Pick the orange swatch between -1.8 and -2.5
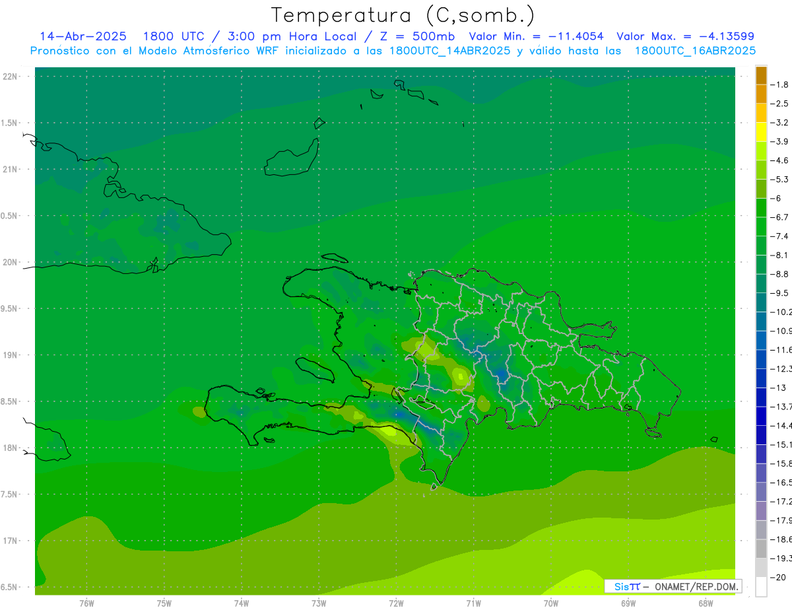 762,94
